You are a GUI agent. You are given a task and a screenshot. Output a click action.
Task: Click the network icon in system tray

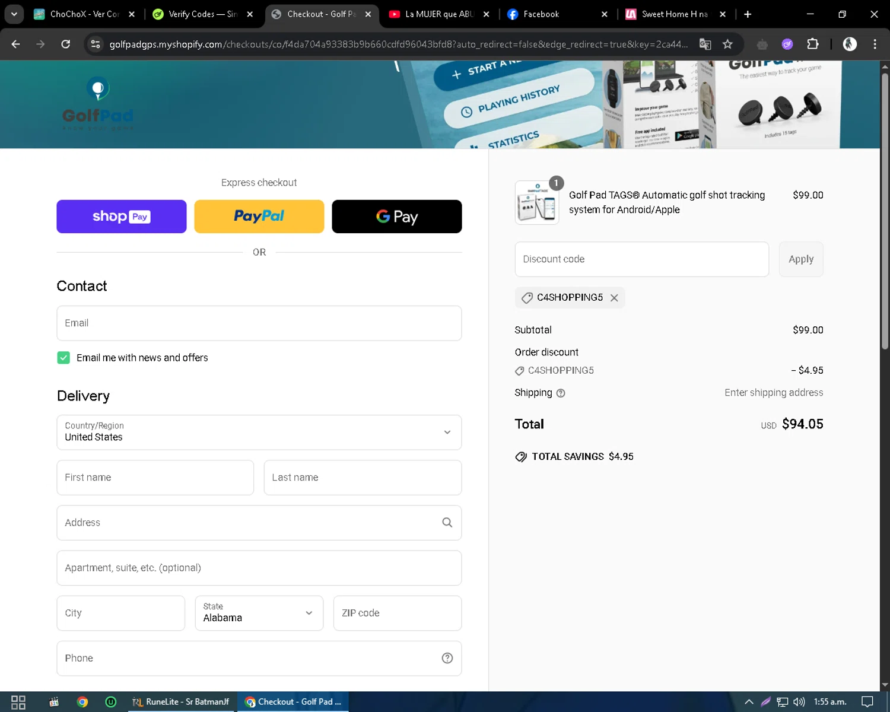pyautogui.click(x=783, y=702)
